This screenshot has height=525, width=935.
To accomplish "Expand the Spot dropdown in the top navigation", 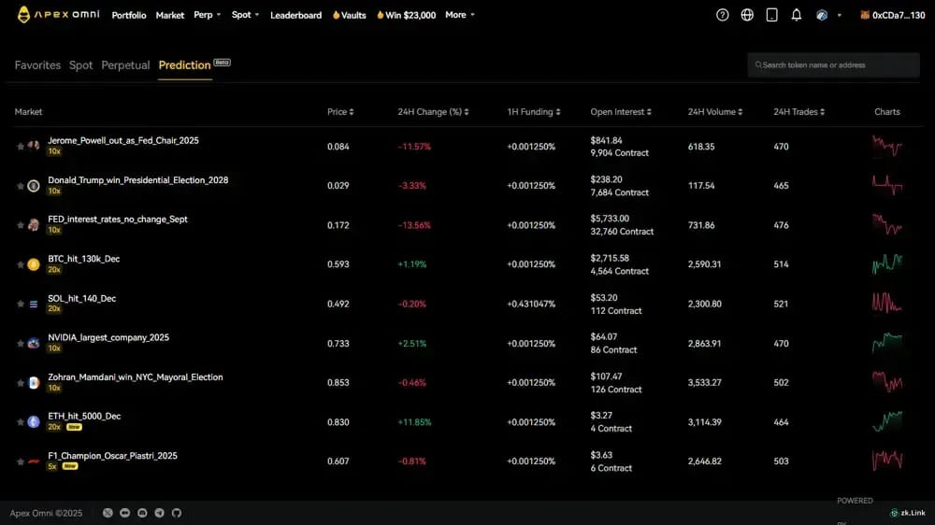I will [245, 15].
